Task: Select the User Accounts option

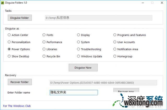Action: tap(115, 42)
